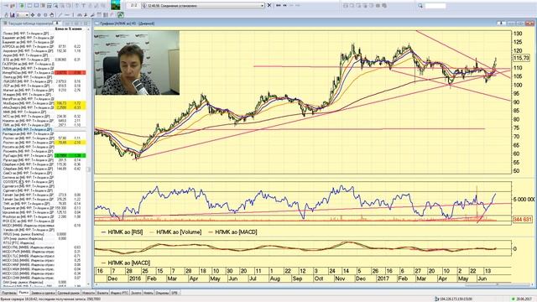Viewport: 537px width, 302px height.
Task: Select the hand pan tool in chart toolbar
Action: [x=51, y=15]
